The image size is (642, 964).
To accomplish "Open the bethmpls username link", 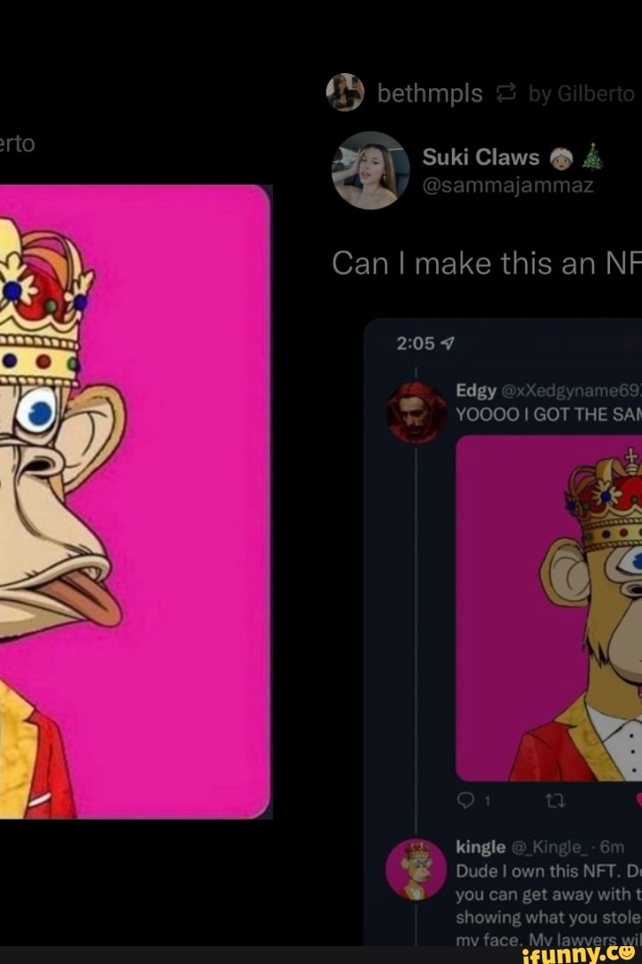I will 430,94.
